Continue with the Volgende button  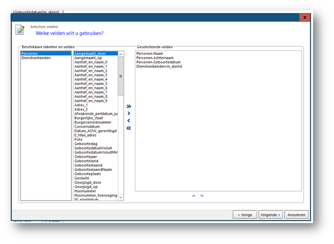(270, 215)
